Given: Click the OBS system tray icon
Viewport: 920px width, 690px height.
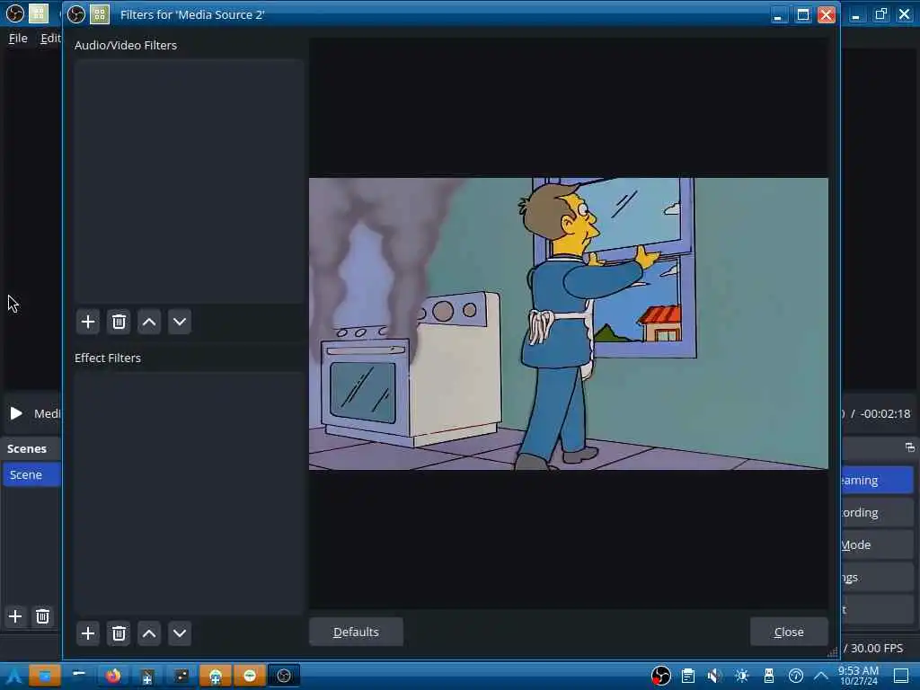Looking at the screenshot, I should pyautogui.click(x=660, y=676).
